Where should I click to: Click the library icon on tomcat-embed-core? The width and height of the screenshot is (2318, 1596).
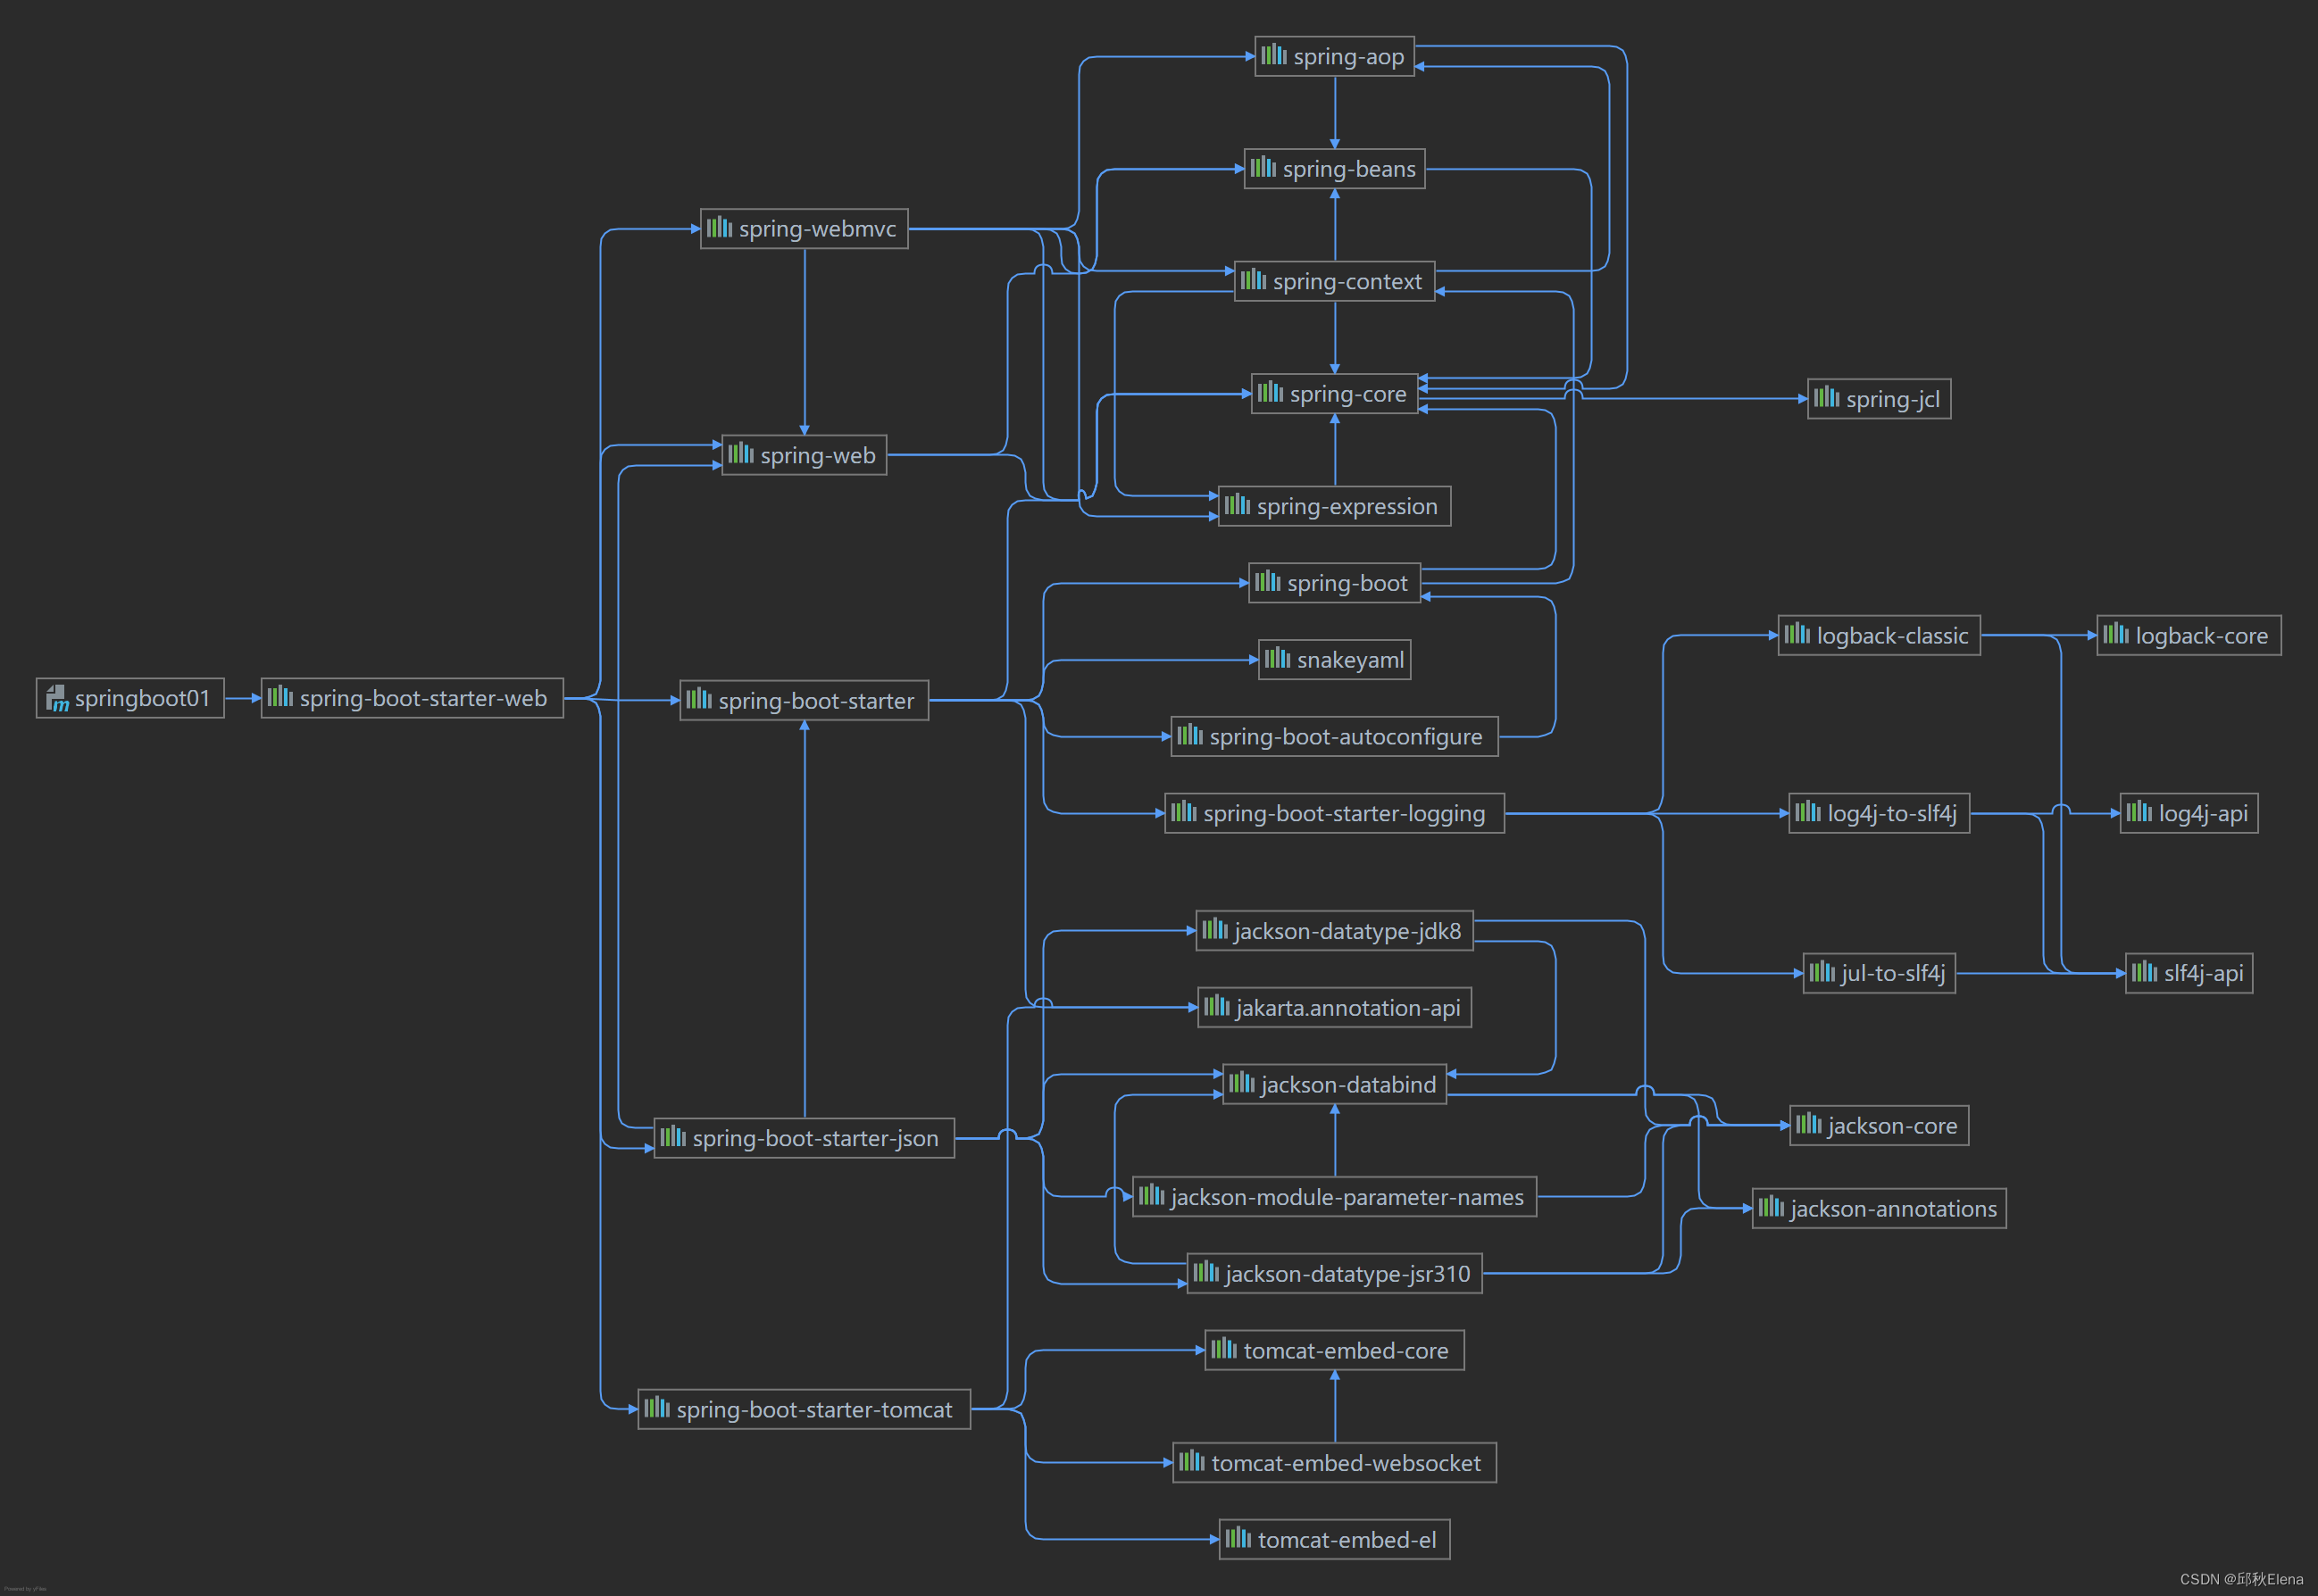coord(1223,1348)
